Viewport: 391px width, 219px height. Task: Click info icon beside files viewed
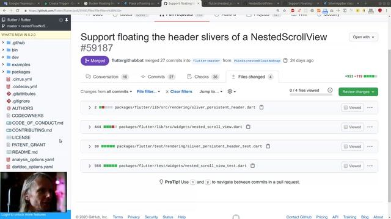pos(330,90)
